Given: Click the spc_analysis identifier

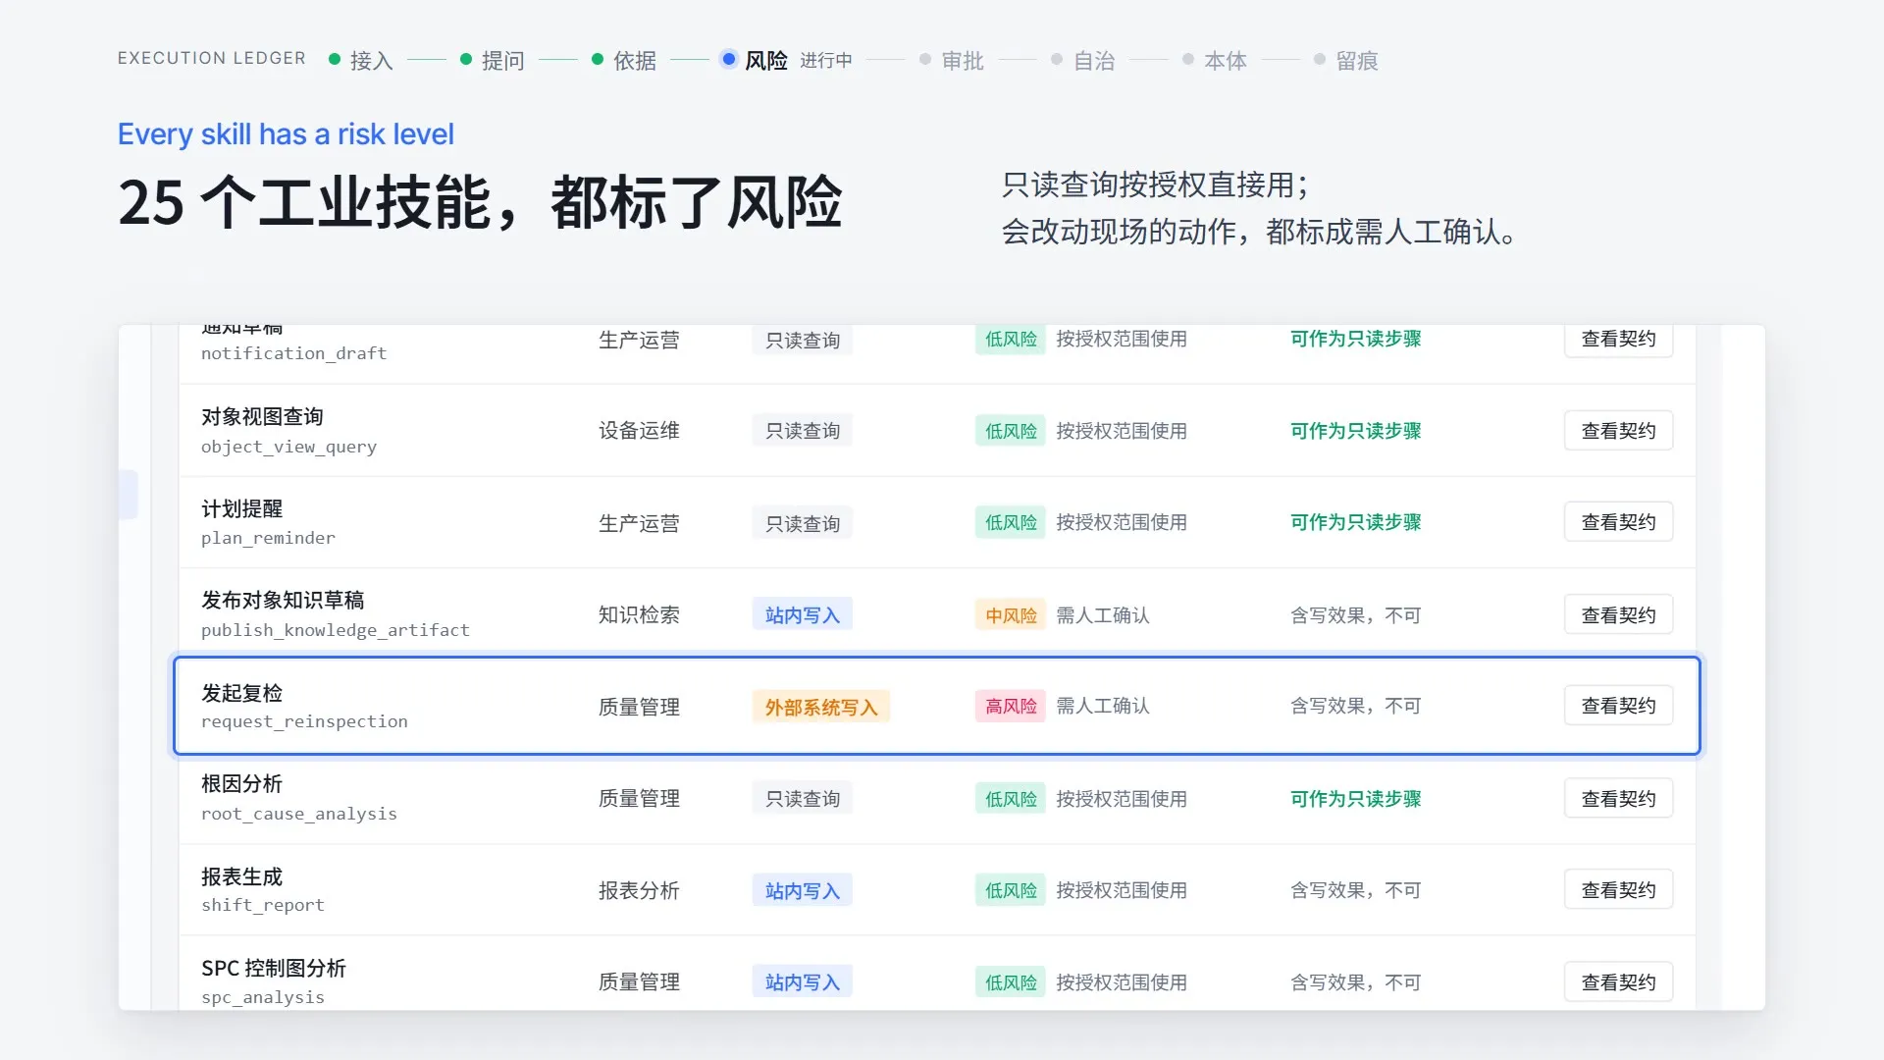Looking at the screenshot, I should pos(263,997).
